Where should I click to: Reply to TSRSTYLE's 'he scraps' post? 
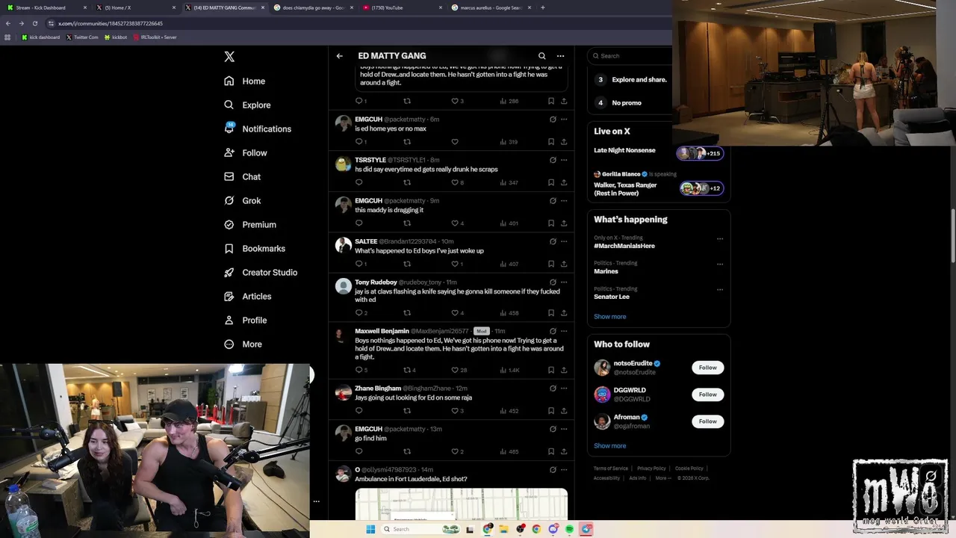(358, 182)
